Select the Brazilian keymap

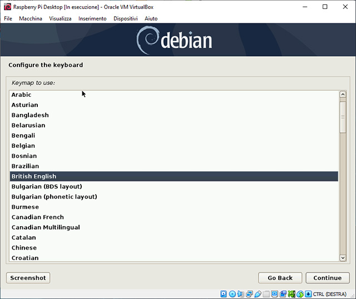25,166
